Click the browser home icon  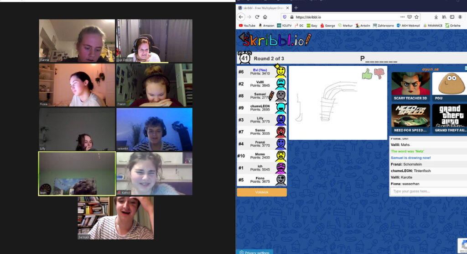coord(265,17)
